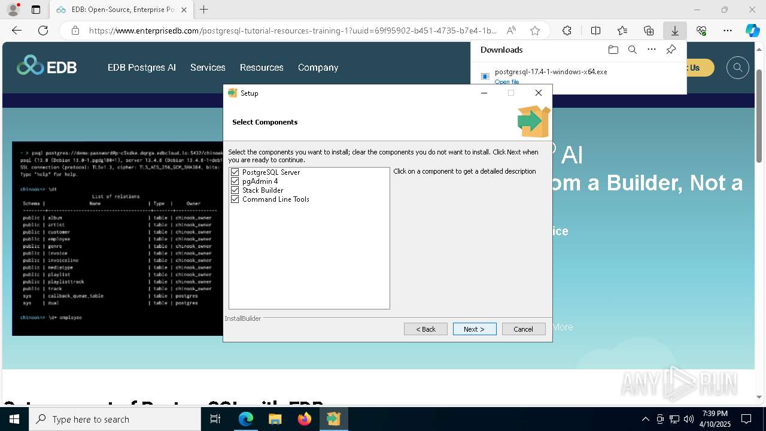Close the EDB browser tab

184,10
